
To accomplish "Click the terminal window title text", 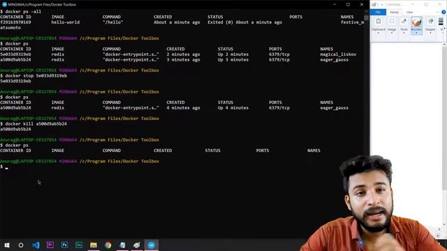I will coord(42,5).
